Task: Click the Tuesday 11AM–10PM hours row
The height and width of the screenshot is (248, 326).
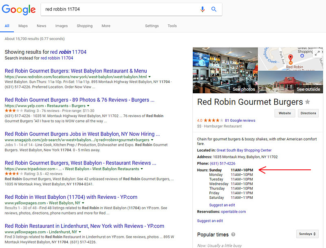Action: (231, 179)
